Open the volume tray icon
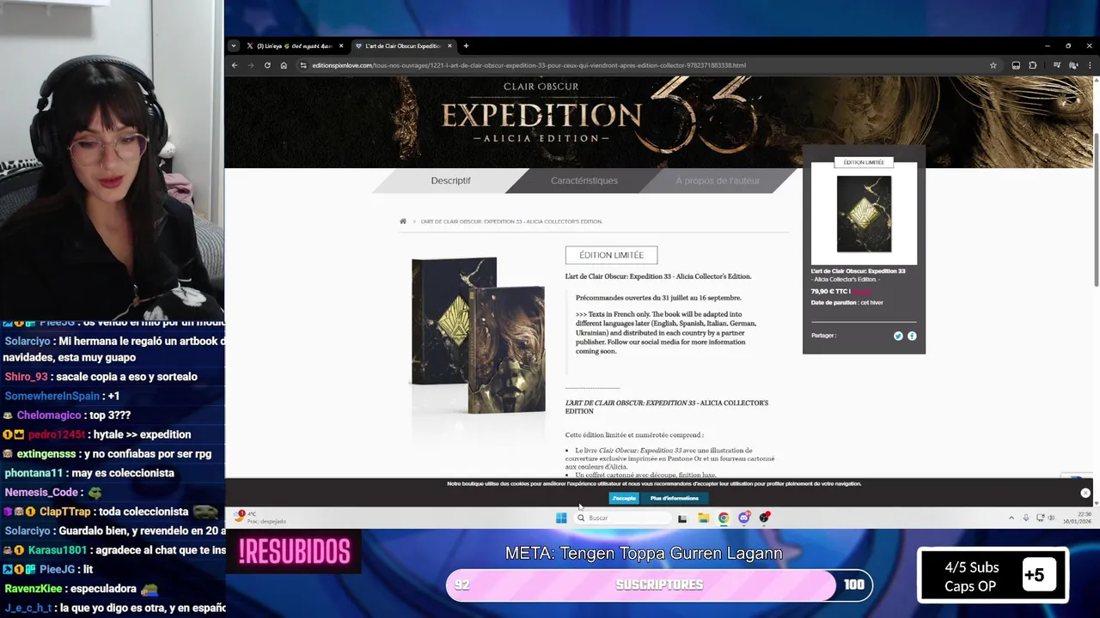1100x618 pixels. [1051, 518]
